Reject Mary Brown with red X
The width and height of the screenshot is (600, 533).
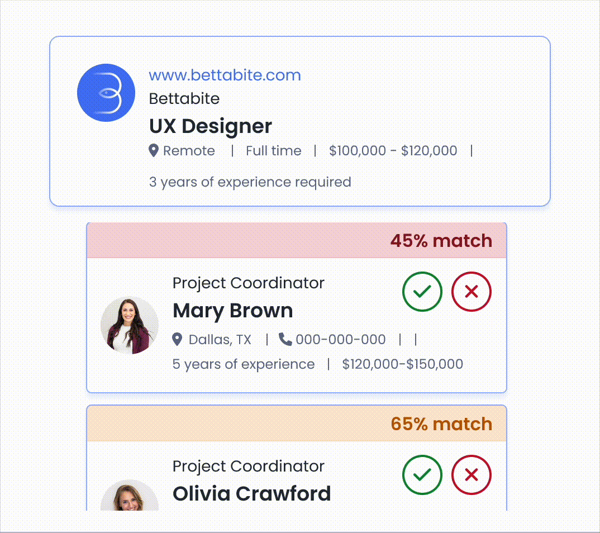pos(472,291)
